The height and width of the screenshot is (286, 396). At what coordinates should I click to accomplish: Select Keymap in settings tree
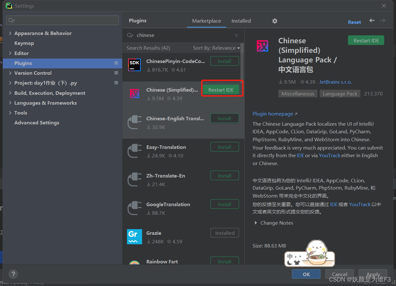click(x=24, y=43)
